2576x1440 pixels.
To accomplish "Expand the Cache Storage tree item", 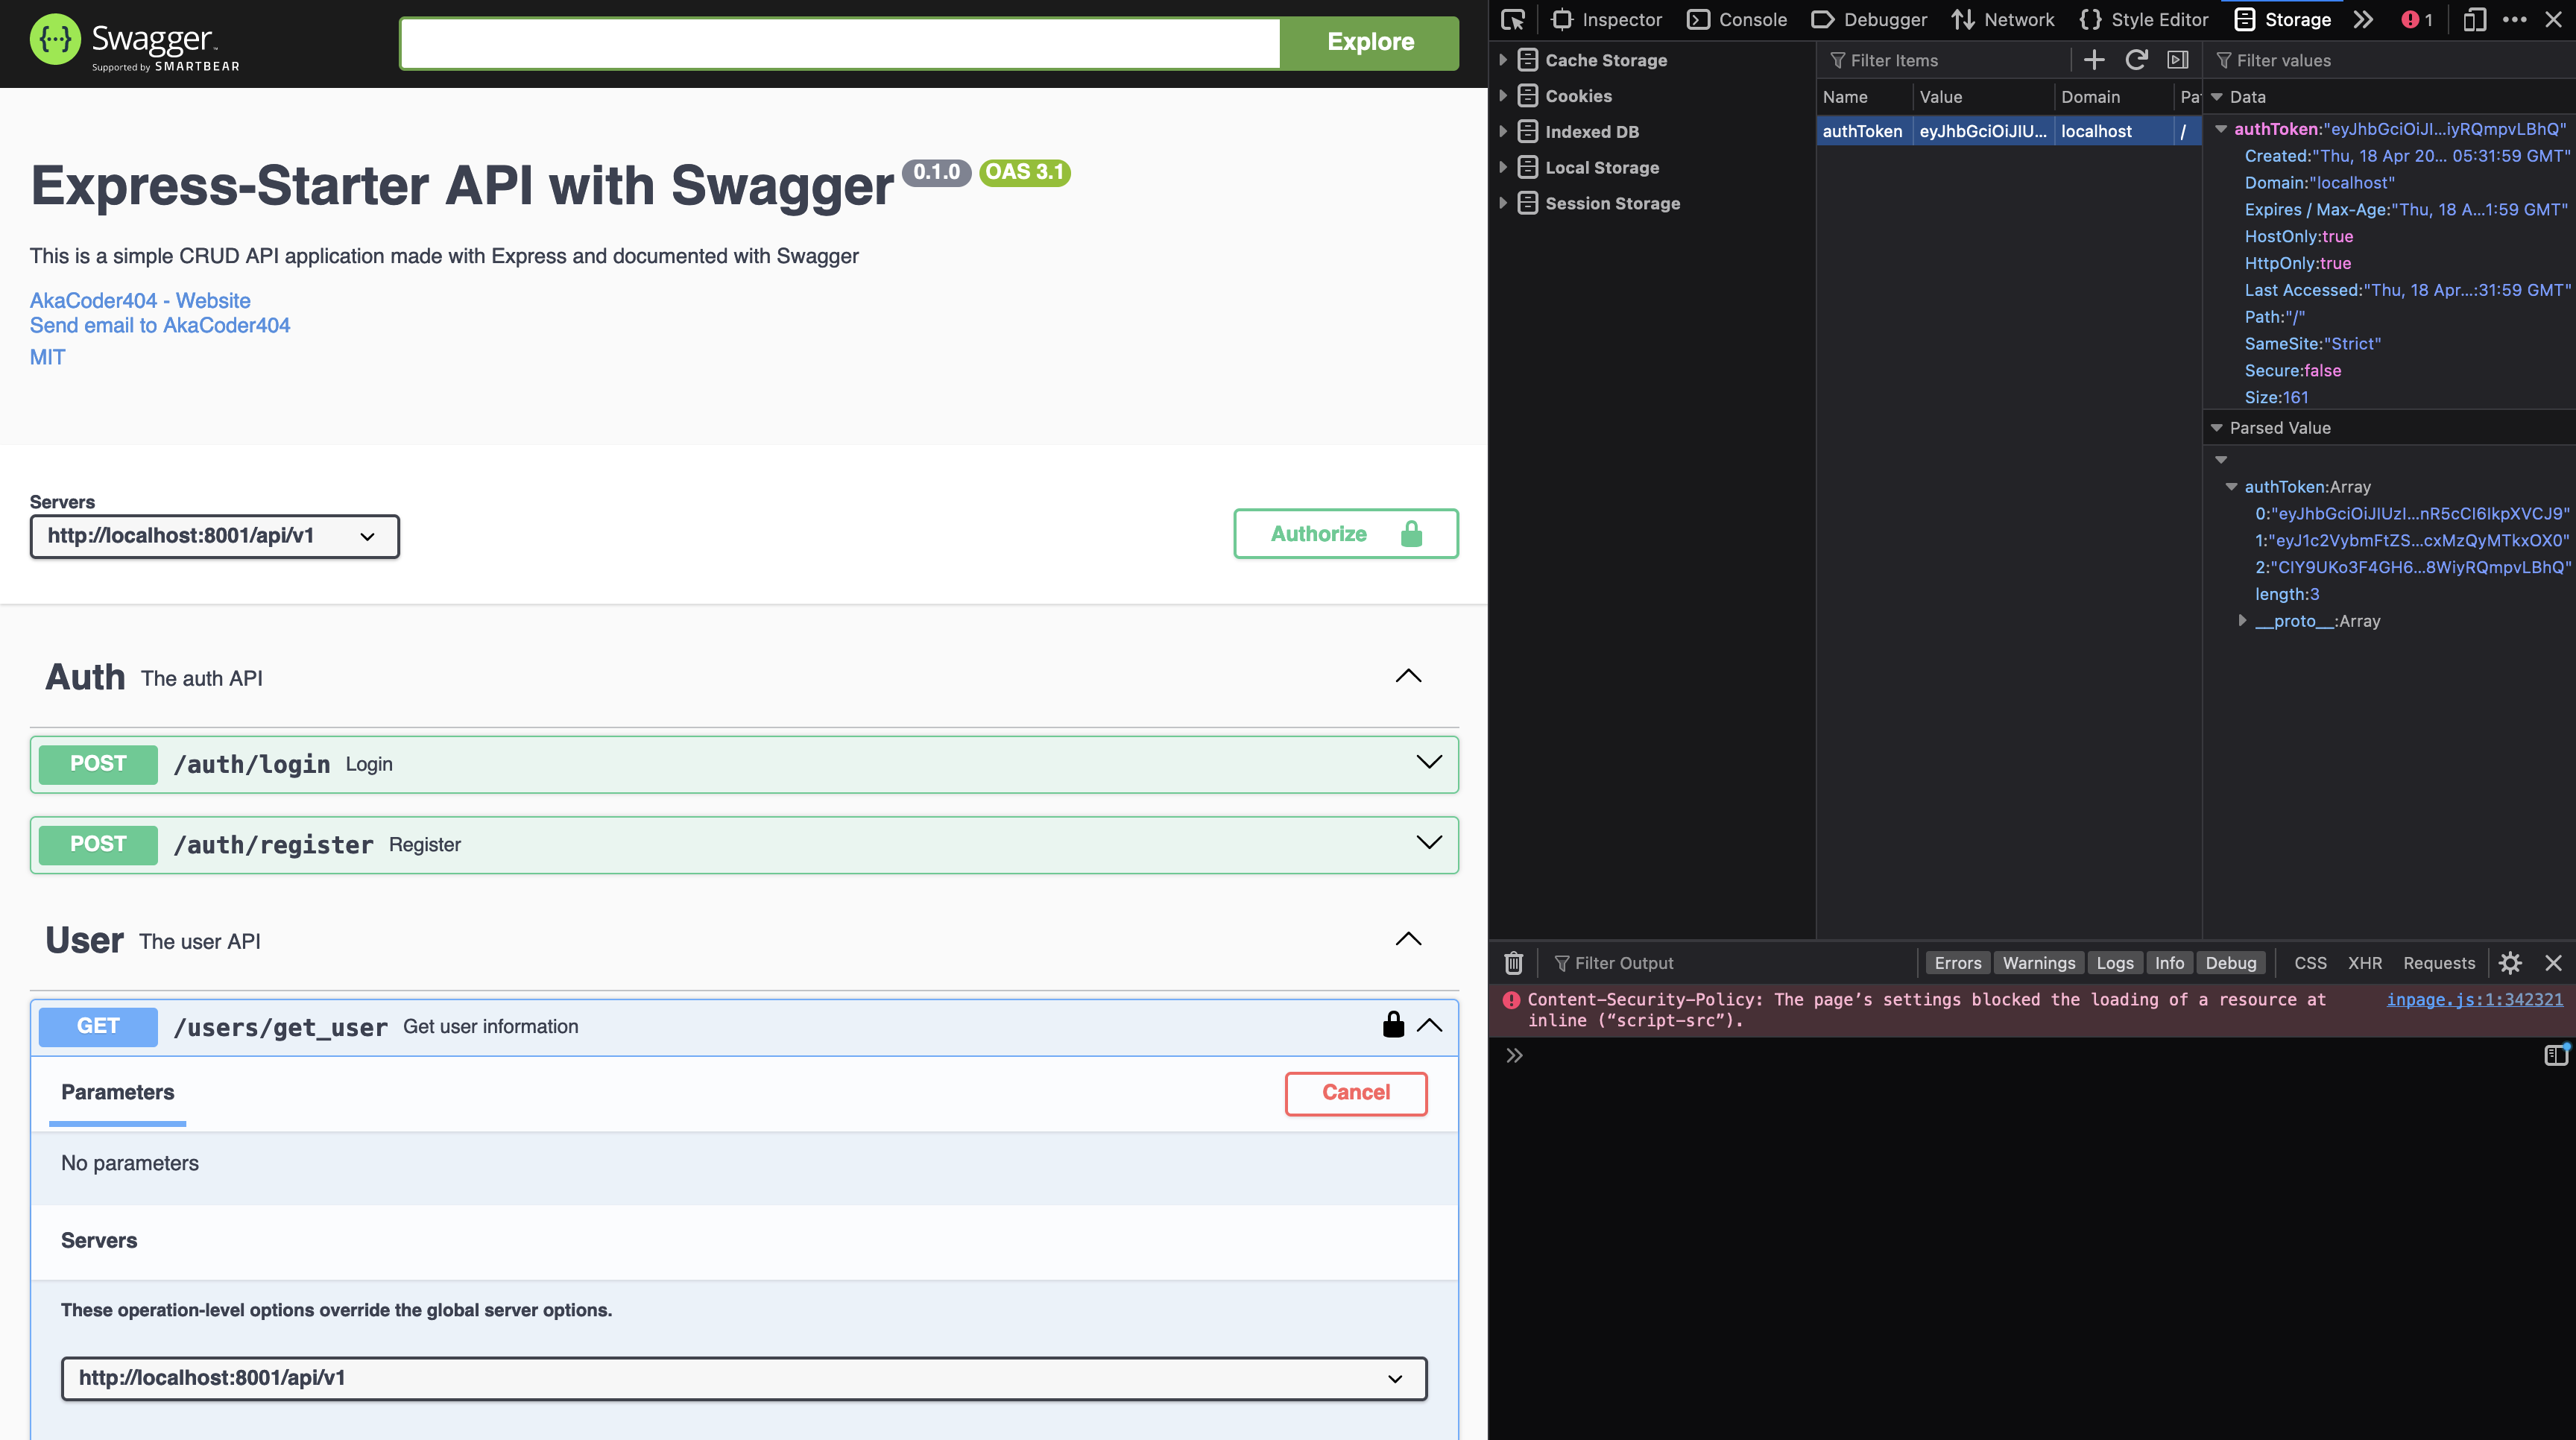I will tap(1502, 60).
